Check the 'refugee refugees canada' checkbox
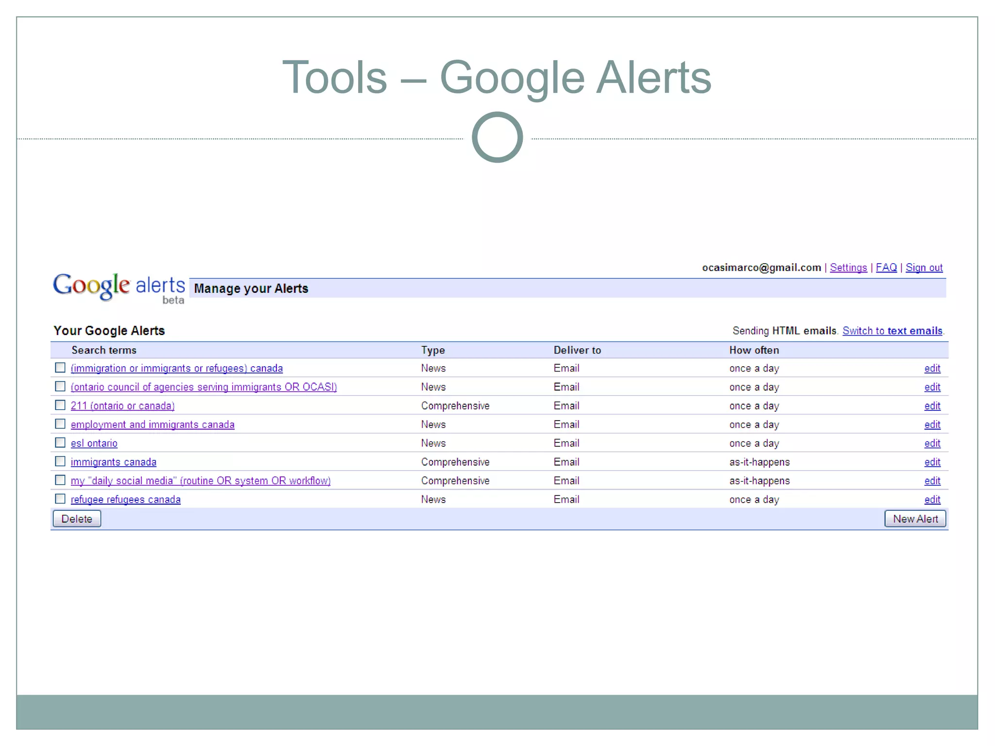Image resolution: width=995 pixels, height=746 pixels. tap(60, 499)
